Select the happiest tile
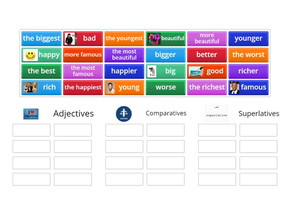Viewport: 290px width, 218px height. (x=83, y=87)
